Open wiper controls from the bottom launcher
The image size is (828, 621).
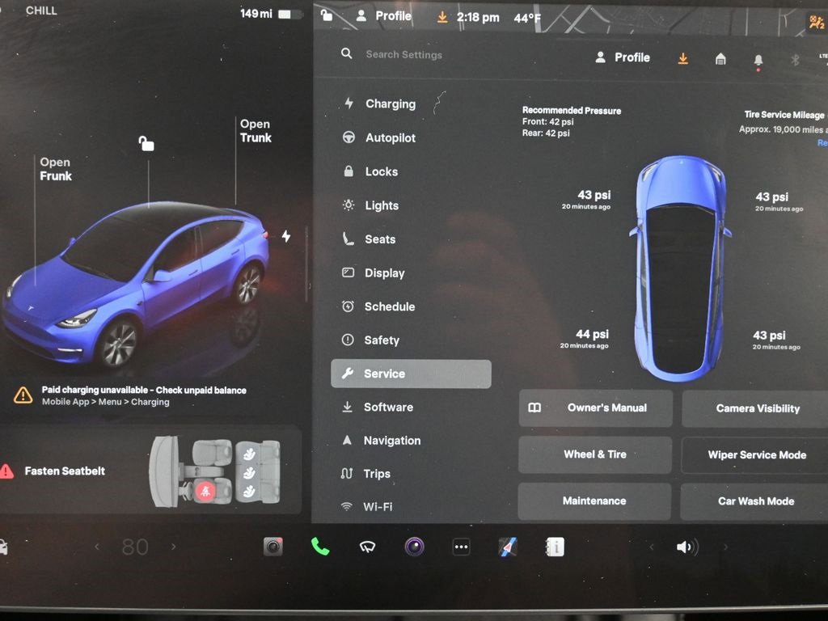[x=367, y=546]
